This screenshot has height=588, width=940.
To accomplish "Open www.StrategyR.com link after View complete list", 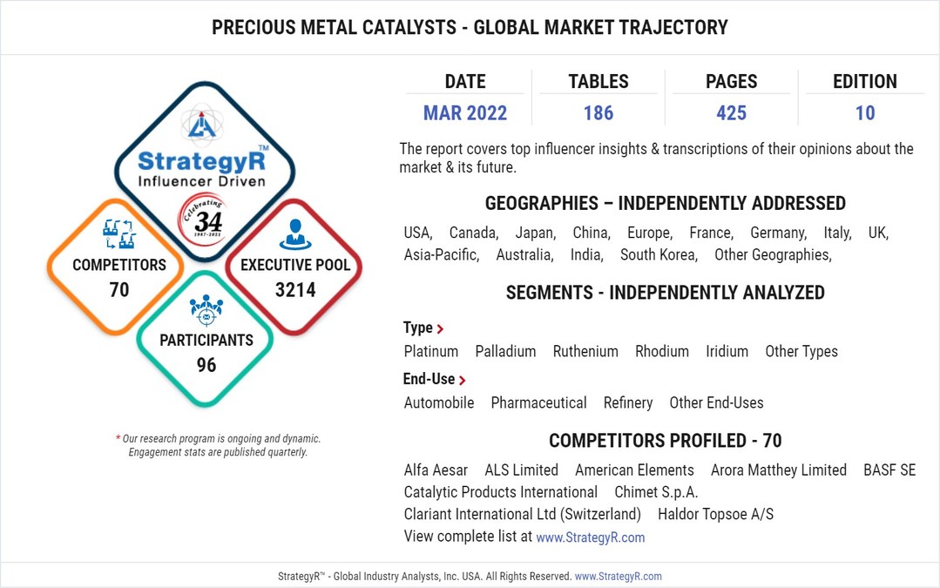I will (x=591, y=537).
